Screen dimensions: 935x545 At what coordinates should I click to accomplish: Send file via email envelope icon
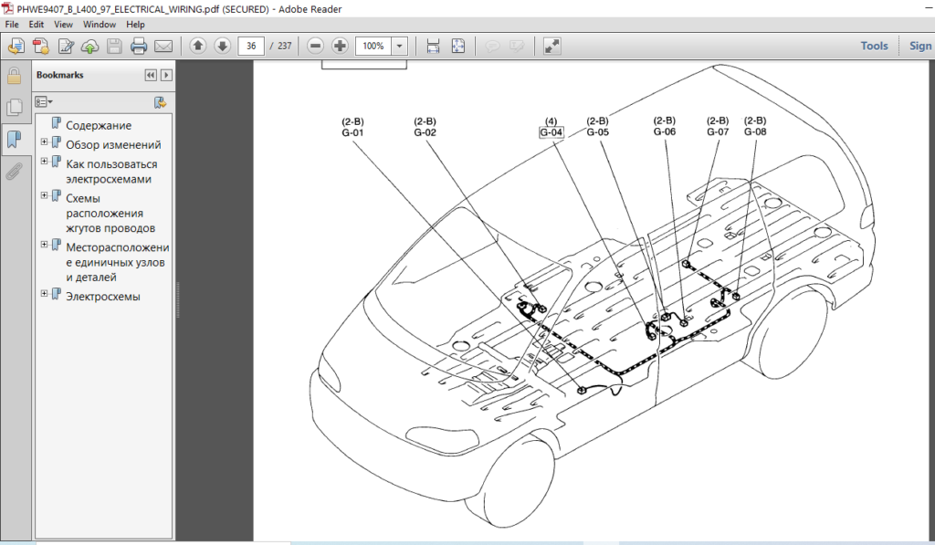tap(163, 46)
